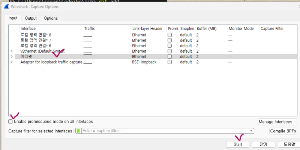300x150 pixels.
Task: Click the 도움말 button
Action: (x=289, y=144)
